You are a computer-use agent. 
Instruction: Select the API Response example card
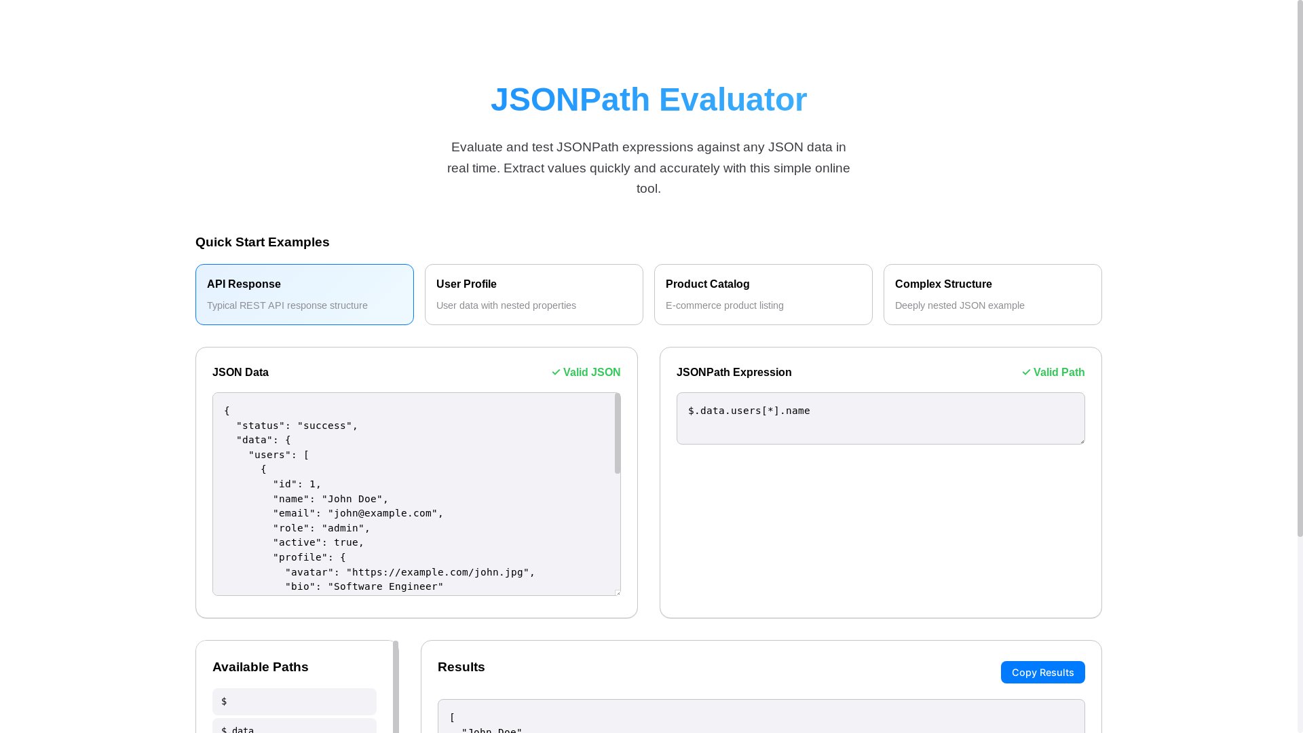point(304,295)
